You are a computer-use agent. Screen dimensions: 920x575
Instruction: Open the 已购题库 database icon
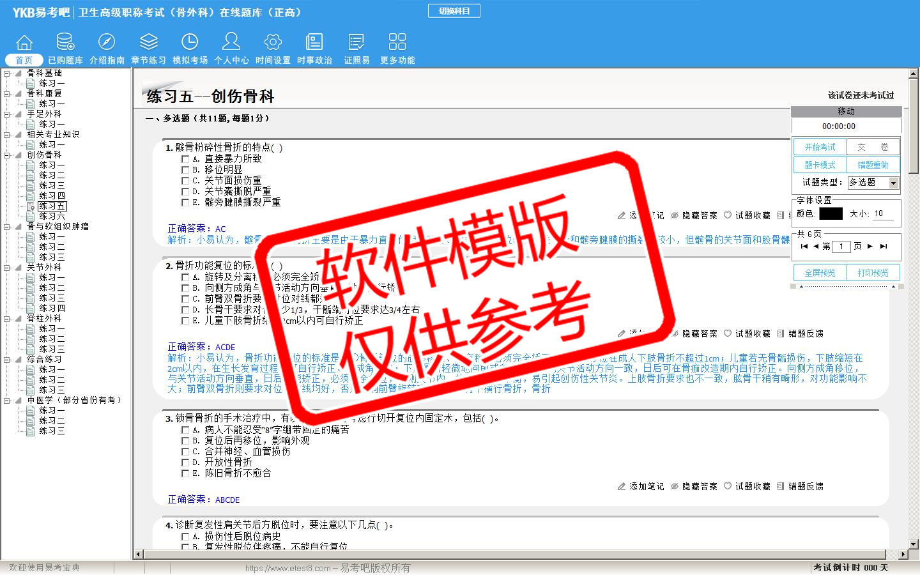65,43
